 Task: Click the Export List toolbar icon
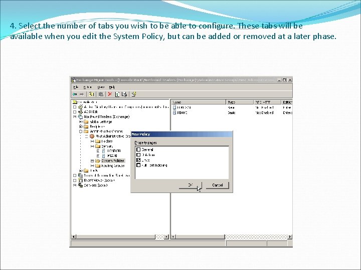124,94
